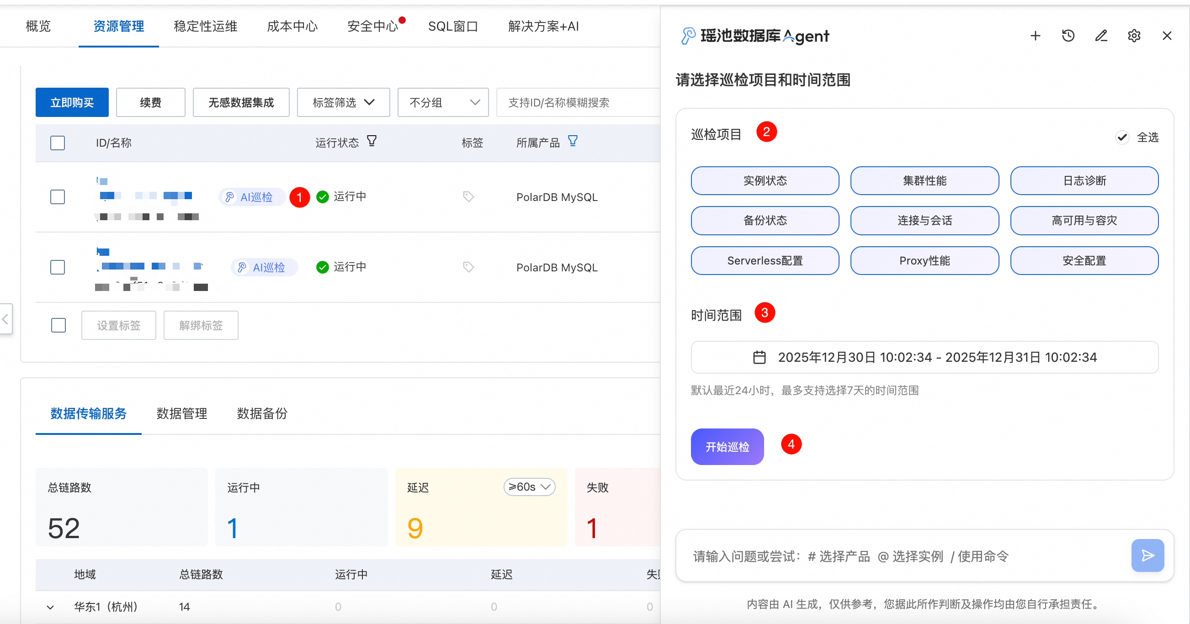The image size is (1190, 624).
Task: Click the tag icon on first instance row
Action: pyautogui.click(x=468, y=197)
